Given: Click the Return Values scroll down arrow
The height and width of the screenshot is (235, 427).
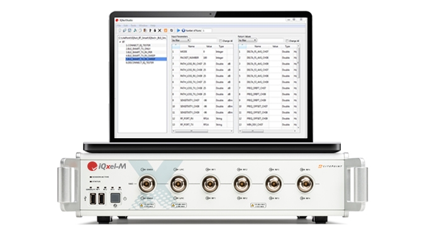Looking at the screenshot, I should (x=299, y=128).
